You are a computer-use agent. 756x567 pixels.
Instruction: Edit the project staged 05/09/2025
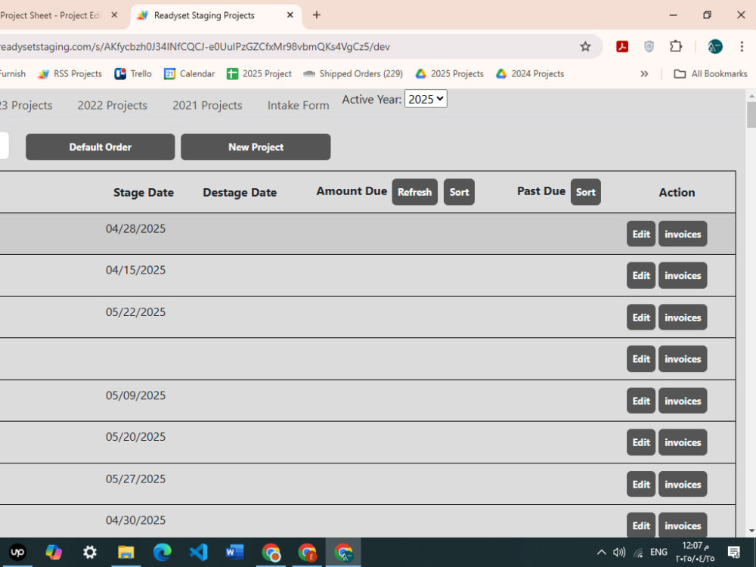point(641,401)
